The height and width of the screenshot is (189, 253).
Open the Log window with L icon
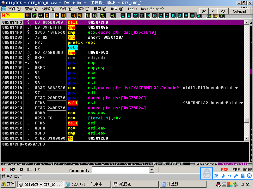tap(123, 15)
